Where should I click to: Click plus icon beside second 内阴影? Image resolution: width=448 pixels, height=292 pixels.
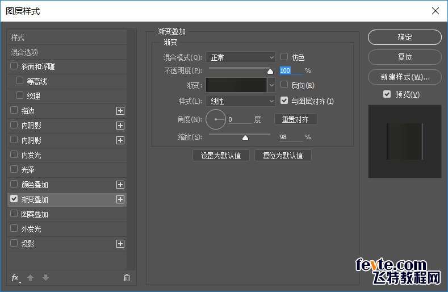120,140
